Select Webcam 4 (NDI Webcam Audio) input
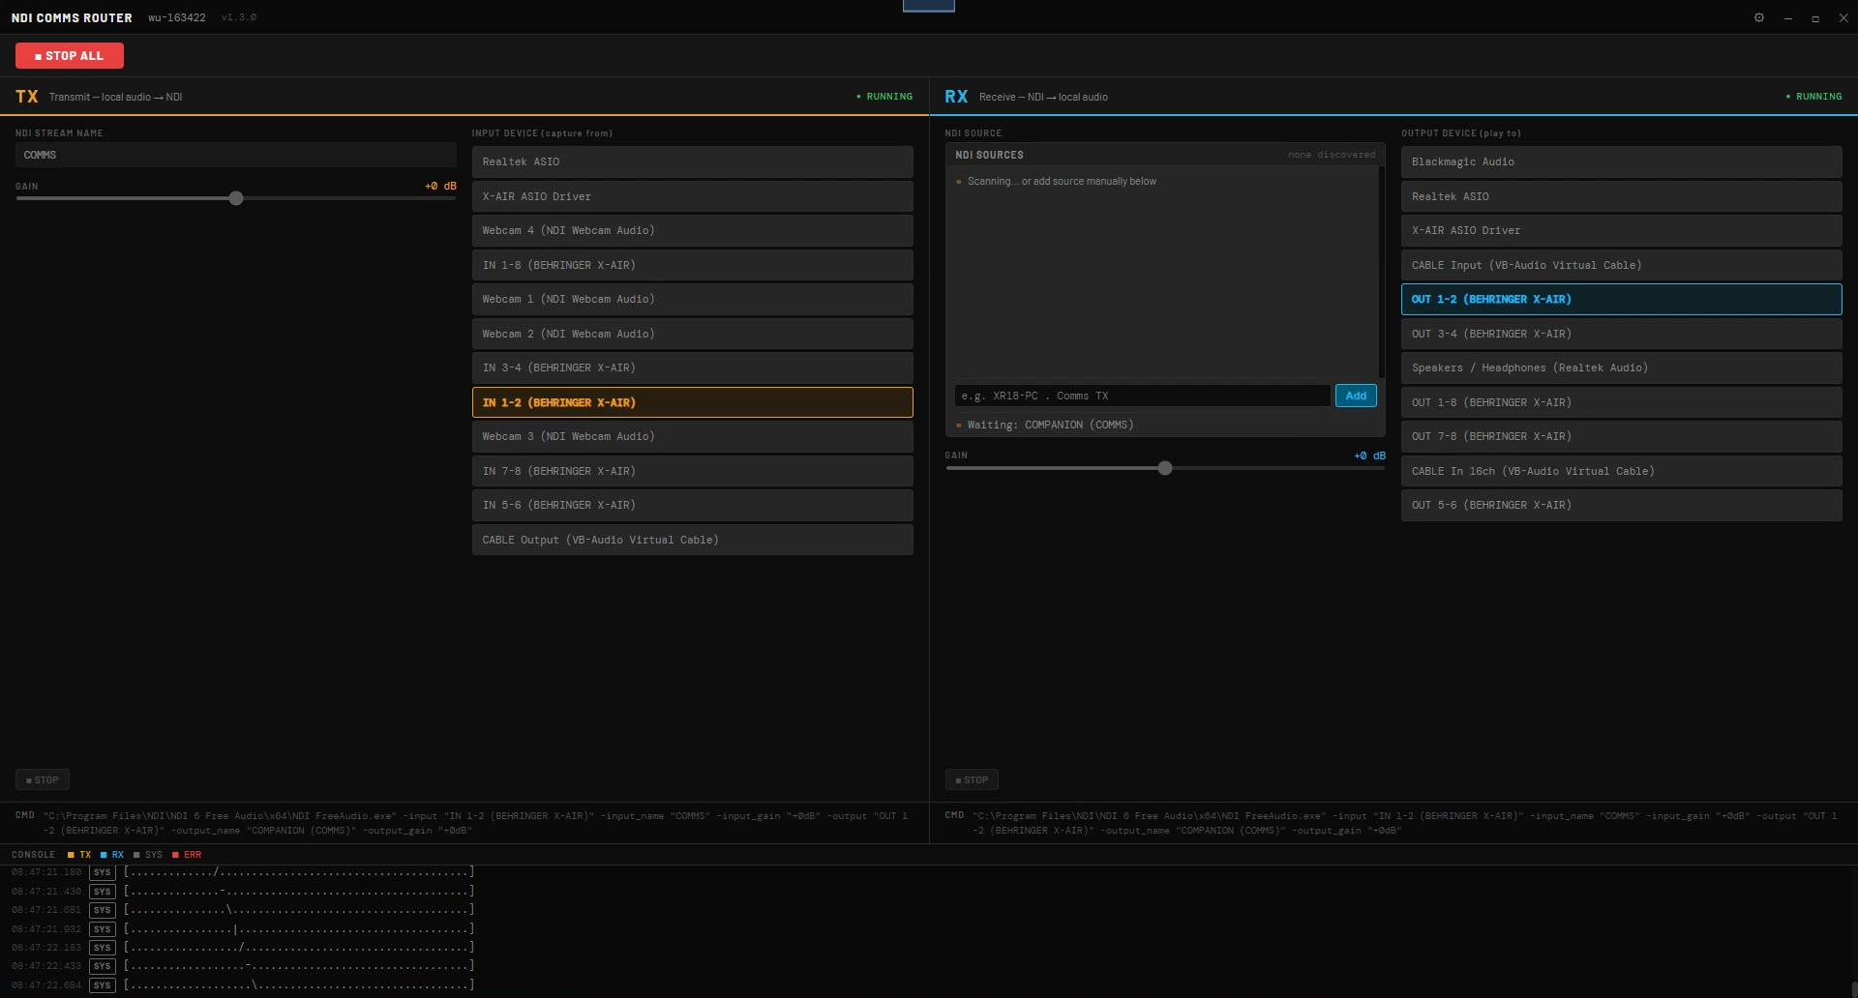This screenshot has height=998, width=1858. 692,230
